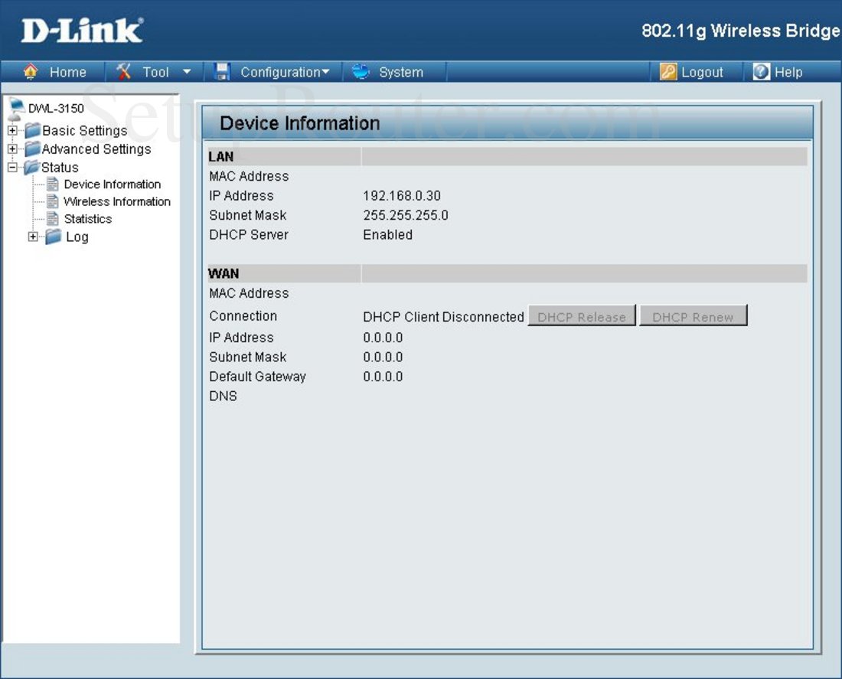Open Help via the question mark icon
The height and width of the screenshot is (679, 842).
pos(760,71)
